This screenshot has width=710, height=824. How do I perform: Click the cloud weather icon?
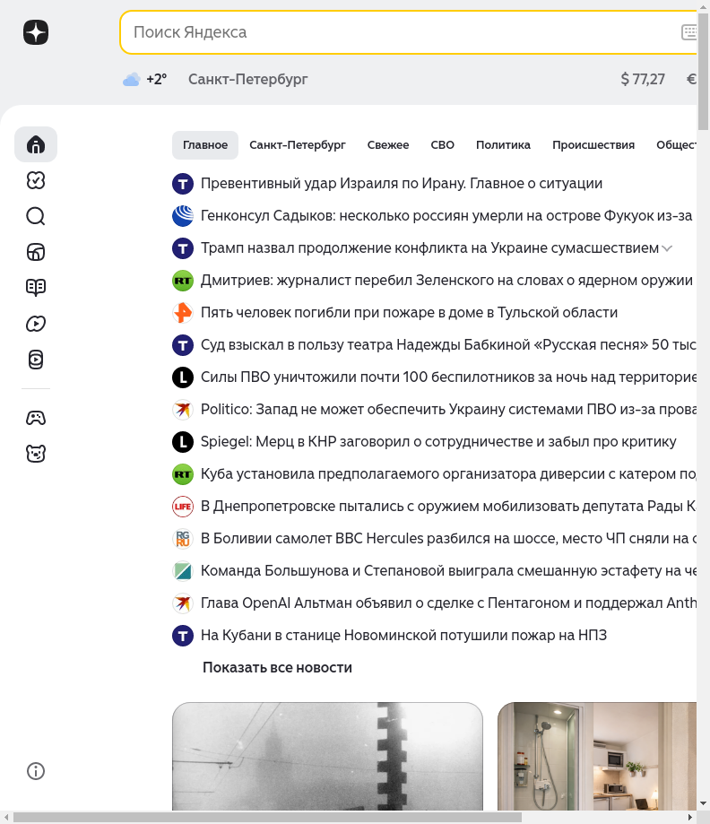[132, 80]
